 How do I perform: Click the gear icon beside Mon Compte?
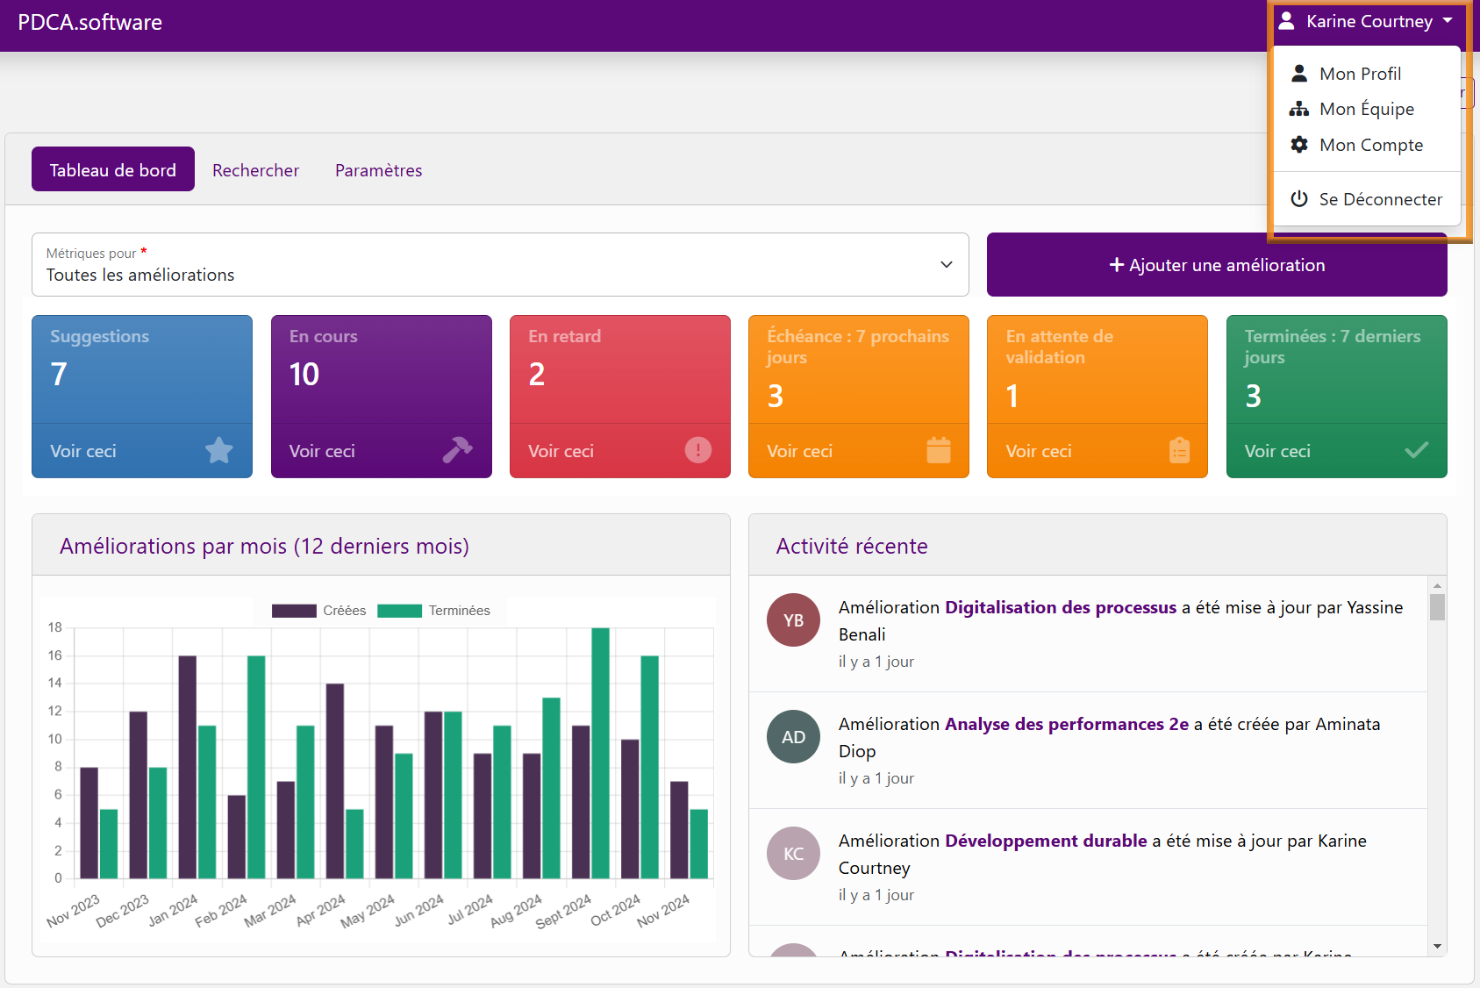tap(1299, 145)
